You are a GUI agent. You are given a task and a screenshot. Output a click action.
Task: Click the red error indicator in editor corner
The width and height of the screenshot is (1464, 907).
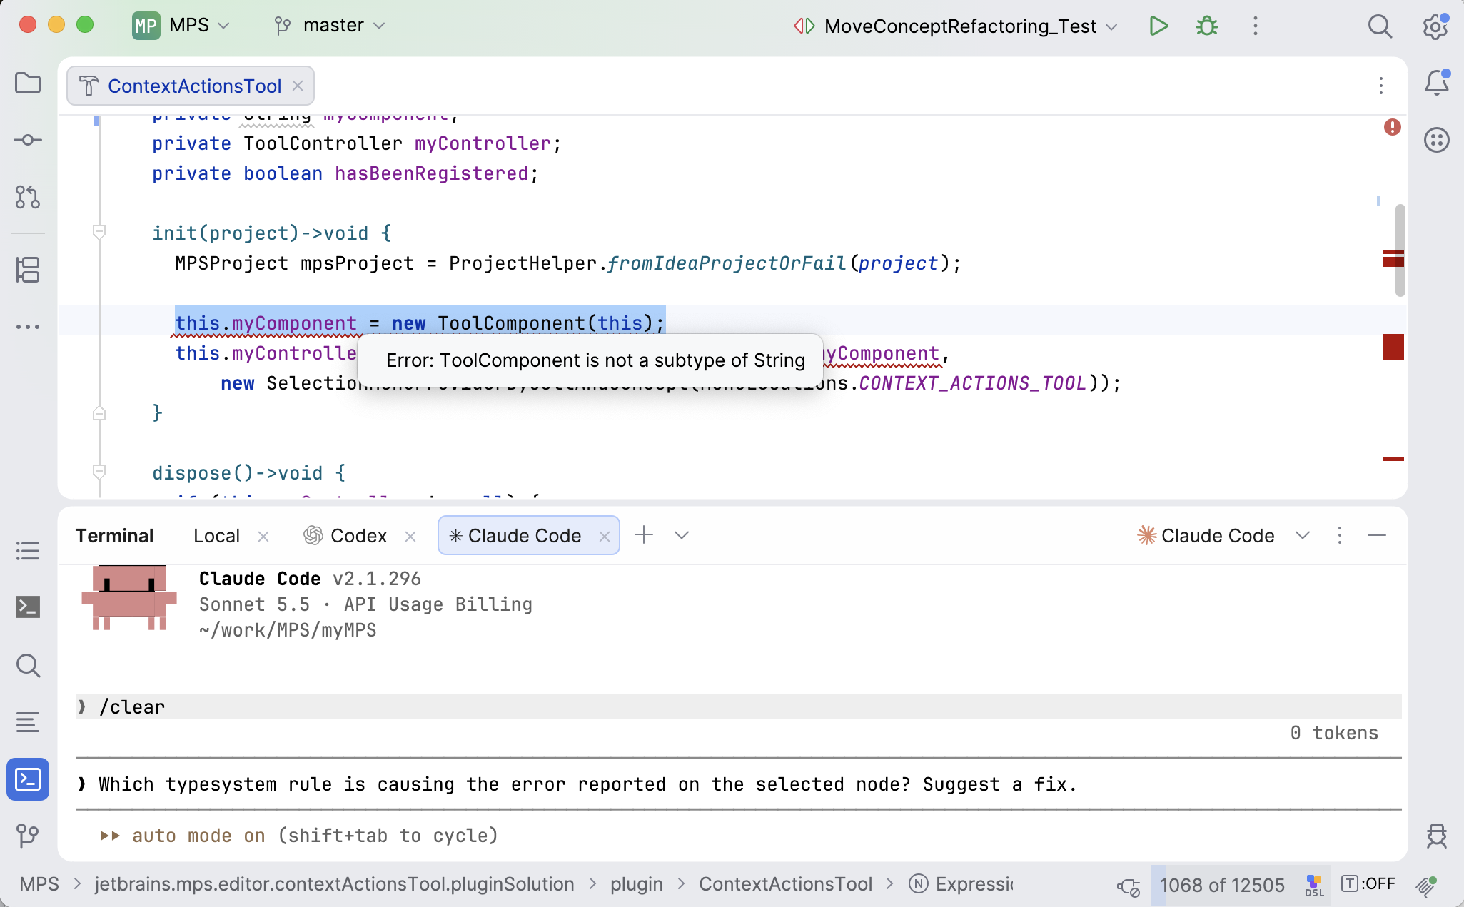coord(1393,127)
